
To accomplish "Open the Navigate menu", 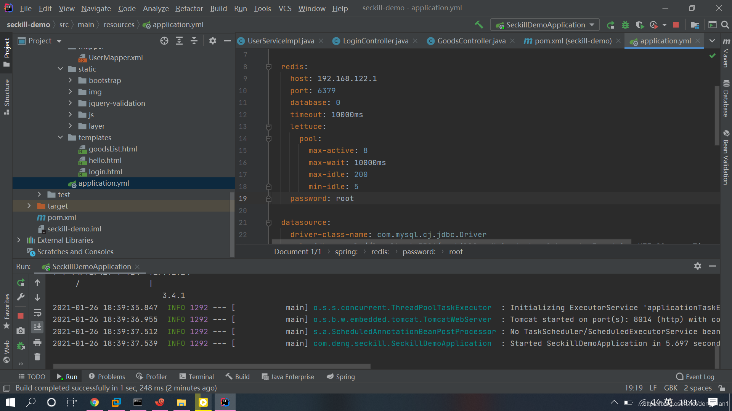I will [x=96, y=8].
